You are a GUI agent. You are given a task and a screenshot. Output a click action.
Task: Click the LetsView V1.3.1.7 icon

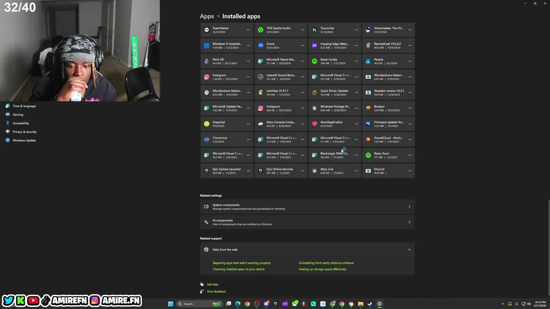tap(260, 93)
